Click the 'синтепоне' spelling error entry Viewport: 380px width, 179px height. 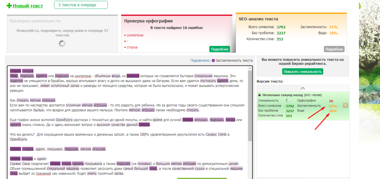click(x=135, y=35)
